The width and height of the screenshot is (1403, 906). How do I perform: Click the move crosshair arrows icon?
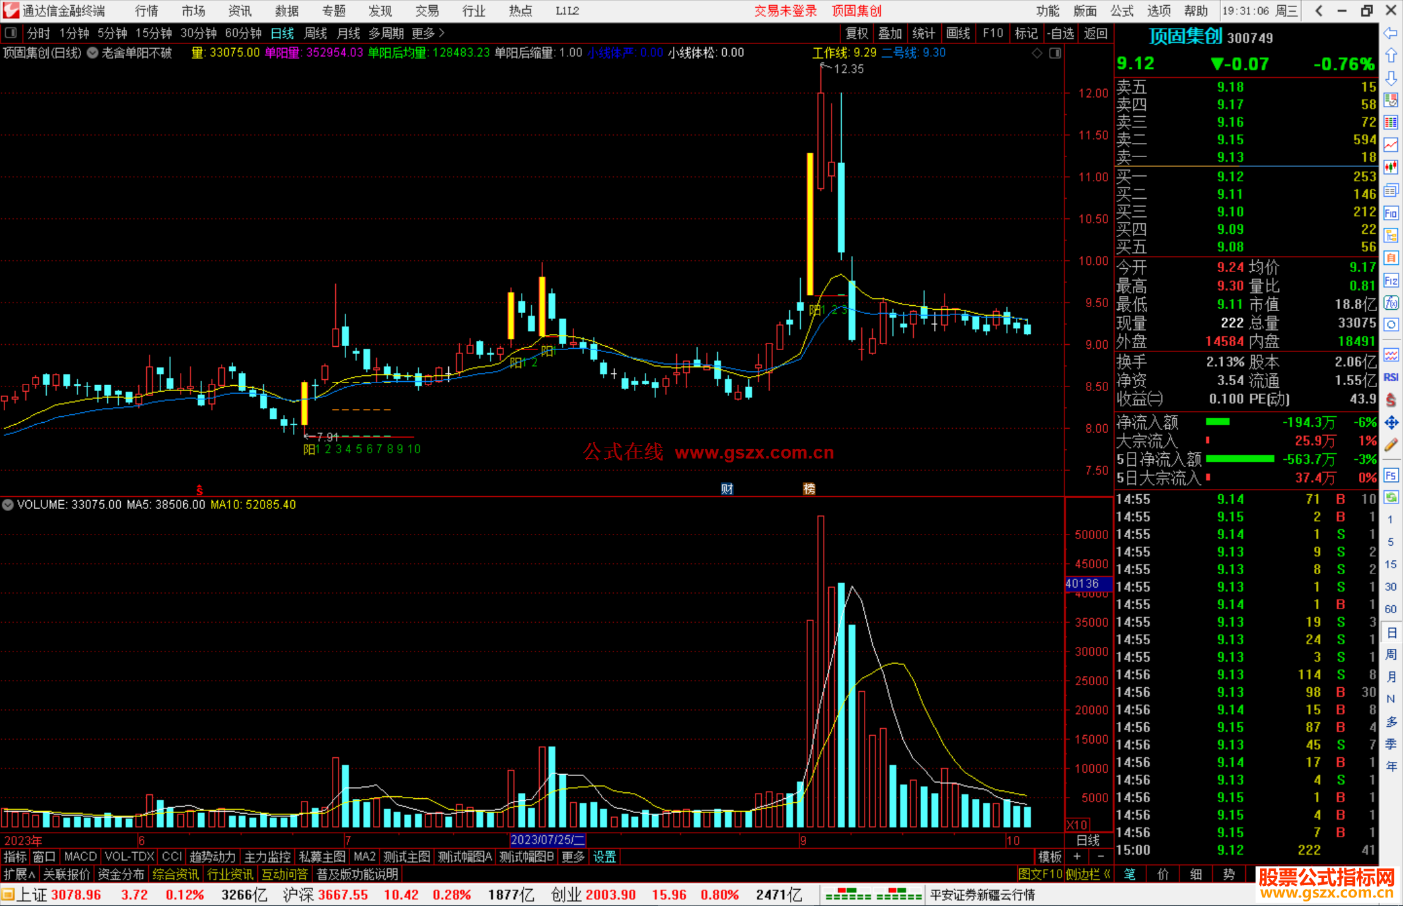(x=1391, y=423)
